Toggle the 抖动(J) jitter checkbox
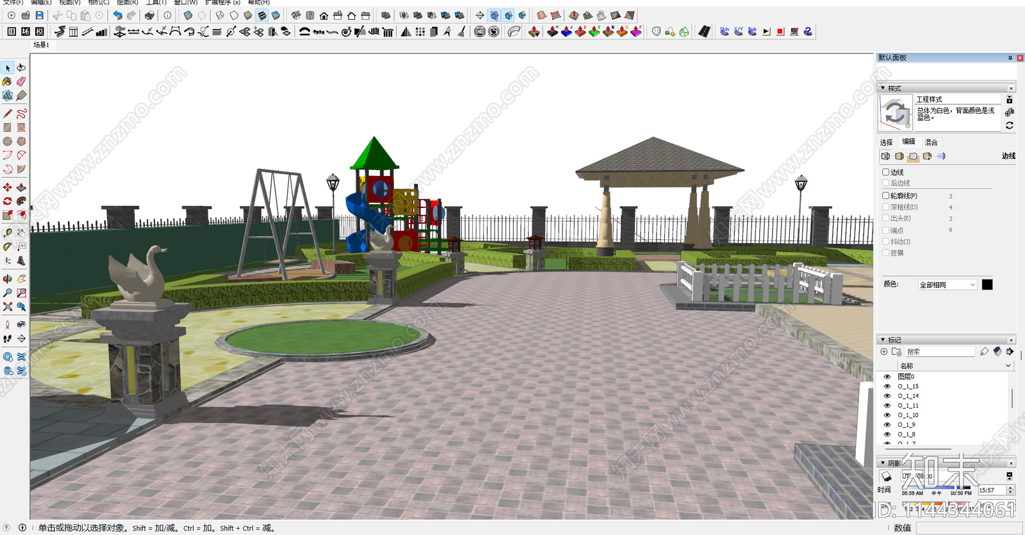 click(x=886, y=241)
